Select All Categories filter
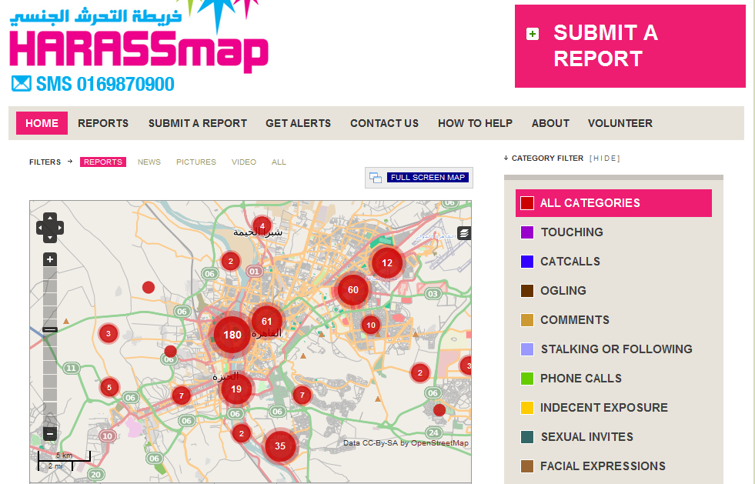Viewport: 755px width, 484px height. click(x=613, y=202)
